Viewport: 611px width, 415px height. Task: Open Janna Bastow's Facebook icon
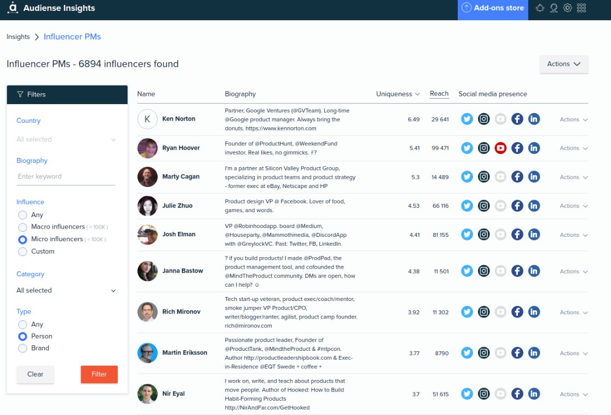[517, 271]
